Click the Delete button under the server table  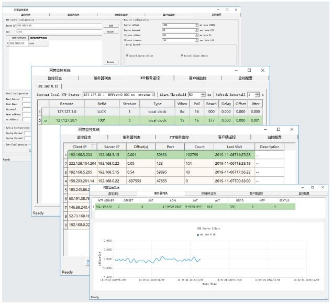(110, 62)
